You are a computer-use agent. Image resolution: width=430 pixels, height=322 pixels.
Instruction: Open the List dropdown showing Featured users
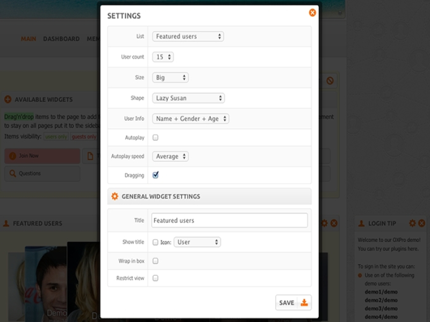tap(188, 36)
